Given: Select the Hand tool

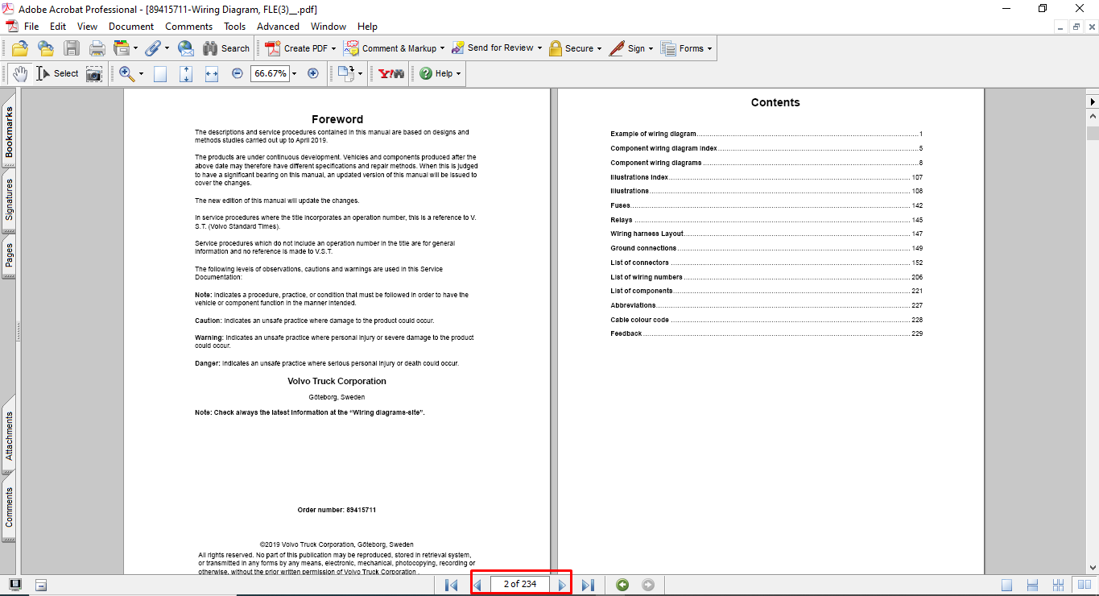Looking at the screenshot, I should tap(19, 73).
